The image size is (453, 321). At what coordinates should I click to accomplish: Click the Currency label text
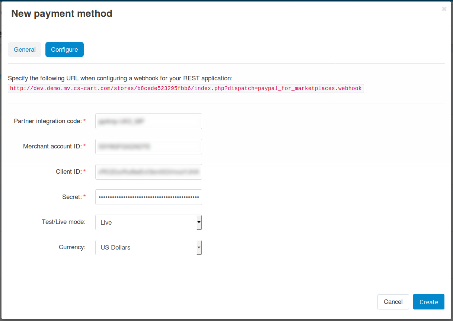pos(72,247)
